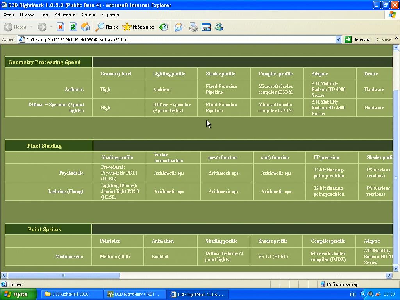Click the RU language indicator
The width and height of the screenshot is (400, 300).
(353, 295)
